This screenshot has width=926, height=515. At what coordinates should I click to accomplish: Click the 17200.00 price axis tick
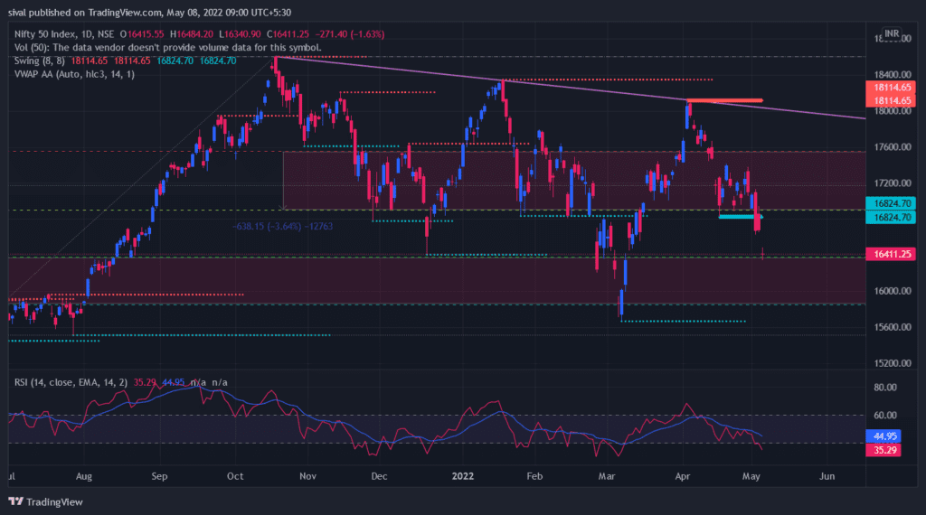[x=893, y=183]
